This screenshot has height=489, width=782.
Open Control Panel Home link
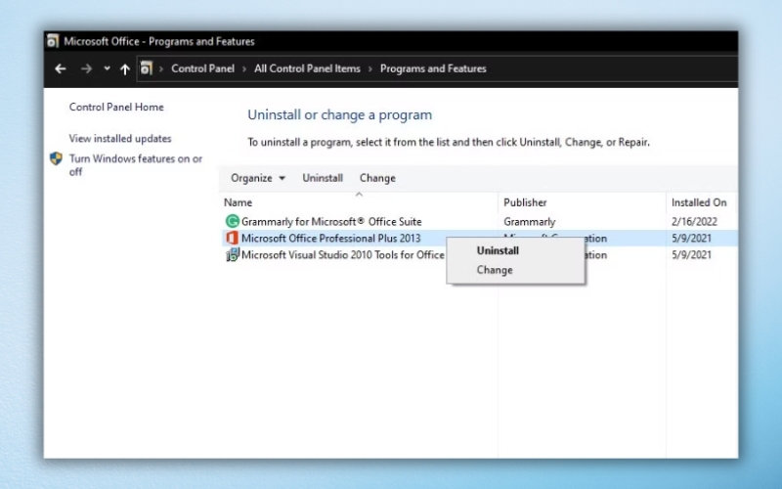116,108
